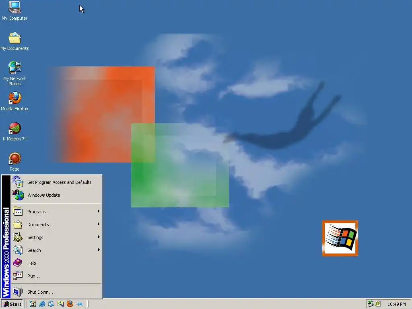This screenshot has height=309, width=412.
Task: Expand the Programs submenu arrow
Action: click(99, 211)
